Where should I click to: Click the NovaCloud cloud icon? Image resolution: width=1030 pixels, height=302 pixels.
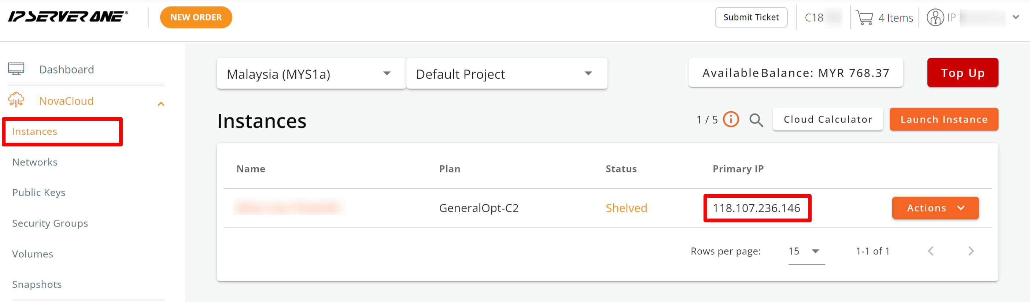[16, 100]
